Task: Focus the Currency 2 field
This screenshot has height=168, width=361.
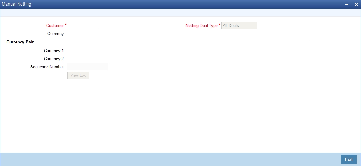Action: (74, 59)
